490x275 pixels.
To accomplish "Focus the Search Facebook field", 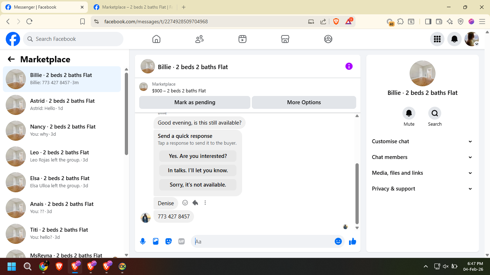I will pos(73,39).
